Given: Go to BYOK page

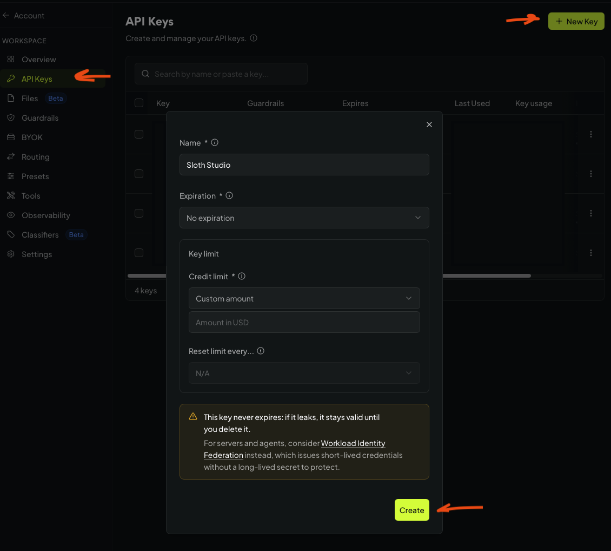Looking at the screenshot, I should coord(32,137).
